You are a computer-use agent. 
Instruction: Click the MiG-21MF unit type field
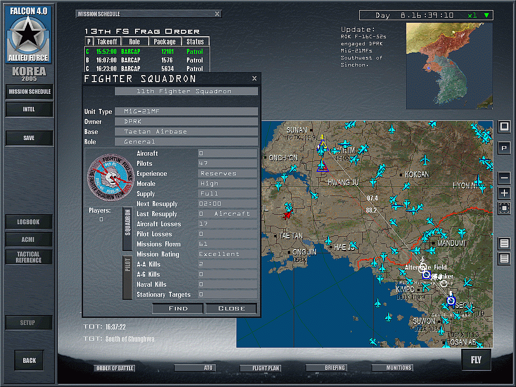pos(186,111)
